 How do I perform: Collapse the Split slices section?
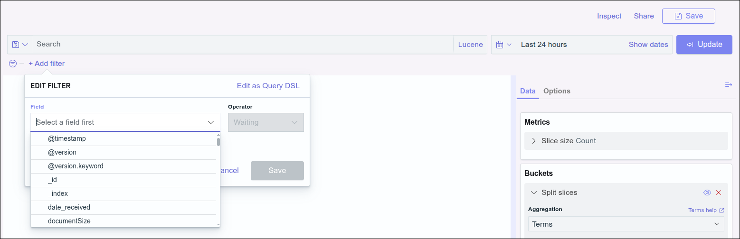click(534, 193)
